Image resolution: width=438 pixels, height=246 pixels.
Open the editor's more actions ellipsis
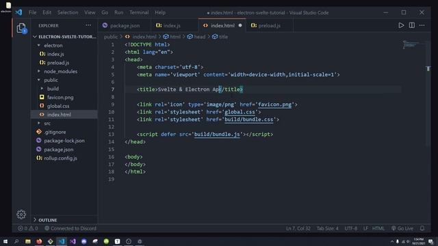[x=422, y=25]
